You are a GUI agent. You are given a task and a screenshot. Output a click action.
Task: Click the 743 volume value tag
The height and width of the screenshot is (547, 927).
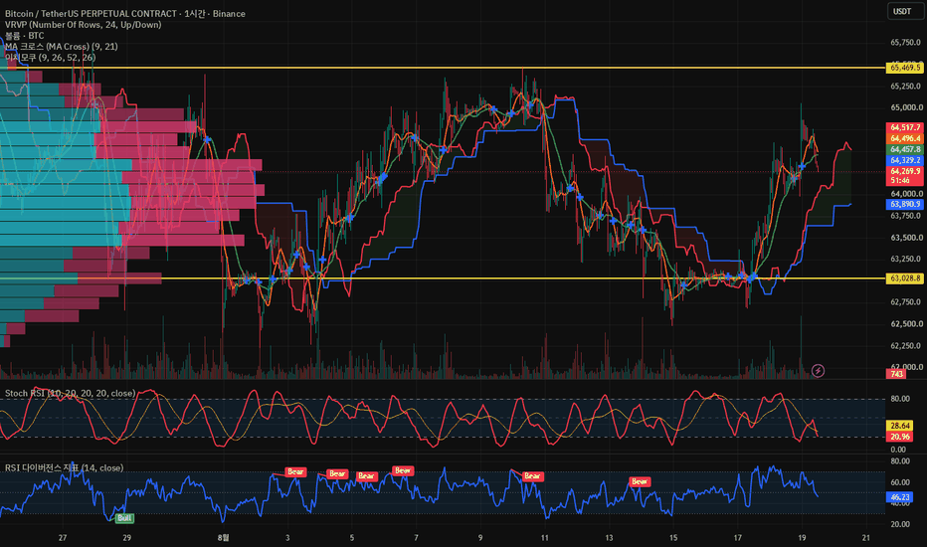pos(897,374)
